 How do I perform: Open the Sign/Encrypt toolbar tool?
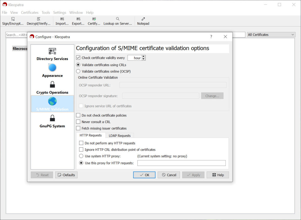pos(13,21)
